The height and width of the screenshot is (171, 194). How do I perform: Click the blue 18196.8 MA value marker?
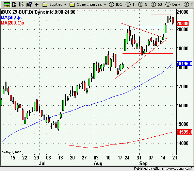pos(184,64)
